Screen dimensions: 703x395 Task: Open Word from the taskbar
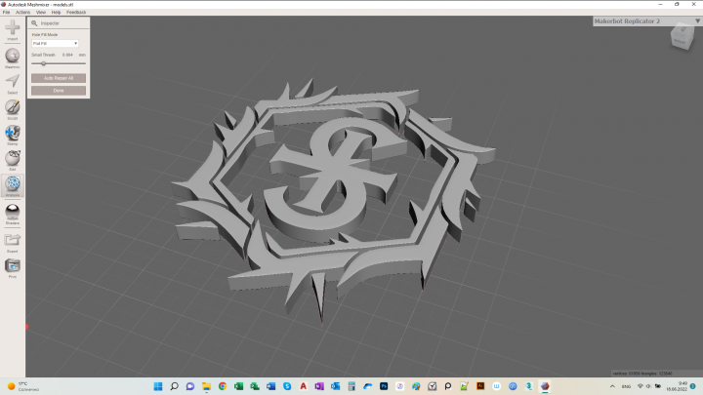pos(270,386)
